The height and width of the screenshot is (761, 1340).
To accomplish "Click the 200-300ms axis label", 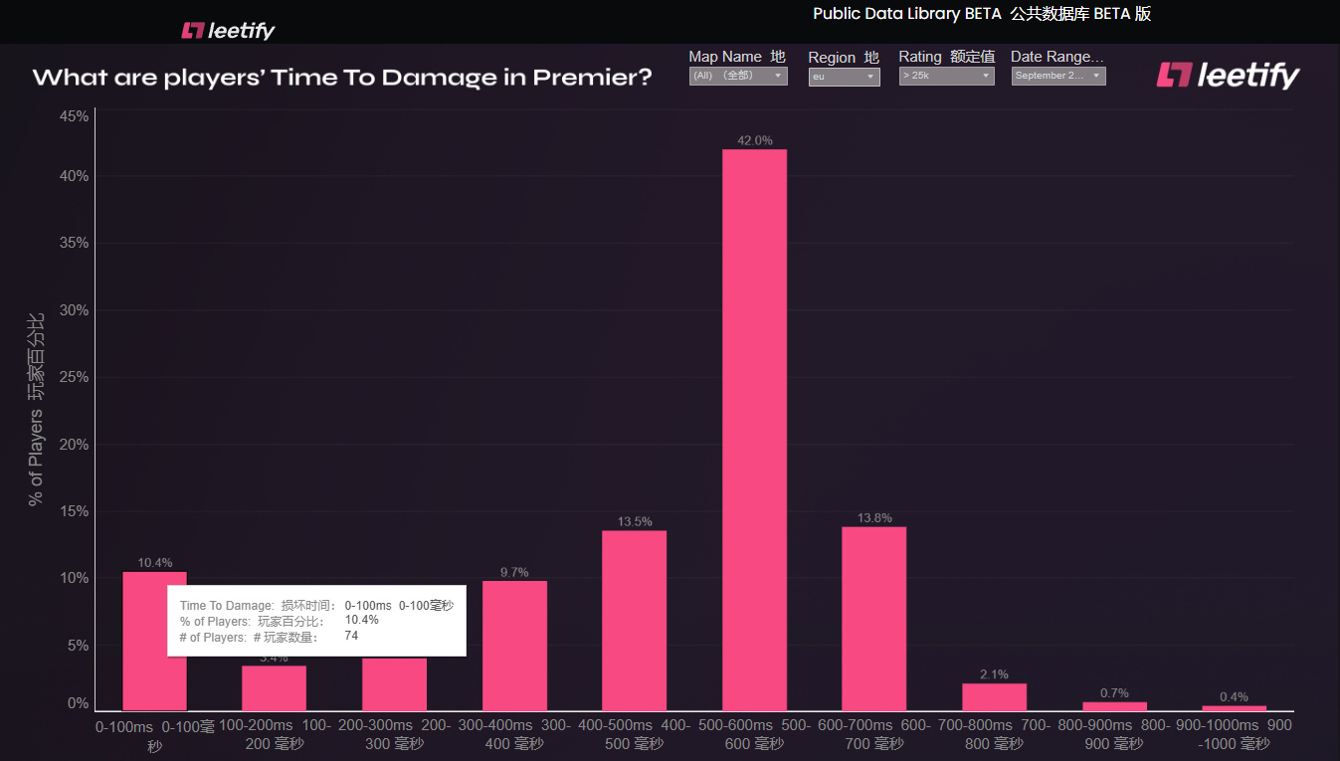I will tap(394, 735).
